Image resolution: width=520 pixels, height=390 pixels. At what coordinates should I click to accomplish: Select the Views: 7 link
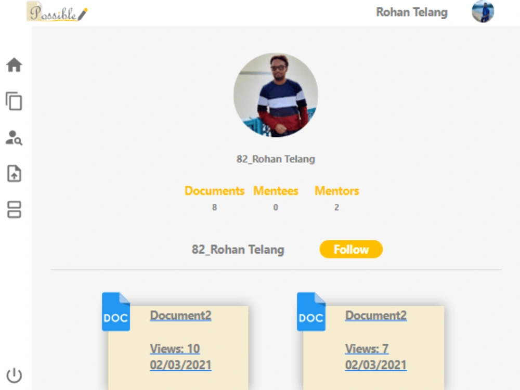[367, 349]
